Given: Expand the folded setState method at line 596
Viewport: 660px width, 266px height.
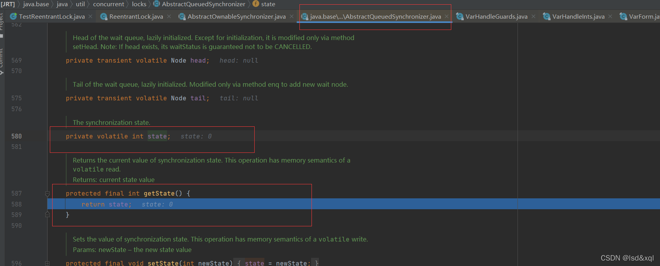Looking at the screenshot, I should 47,263.
